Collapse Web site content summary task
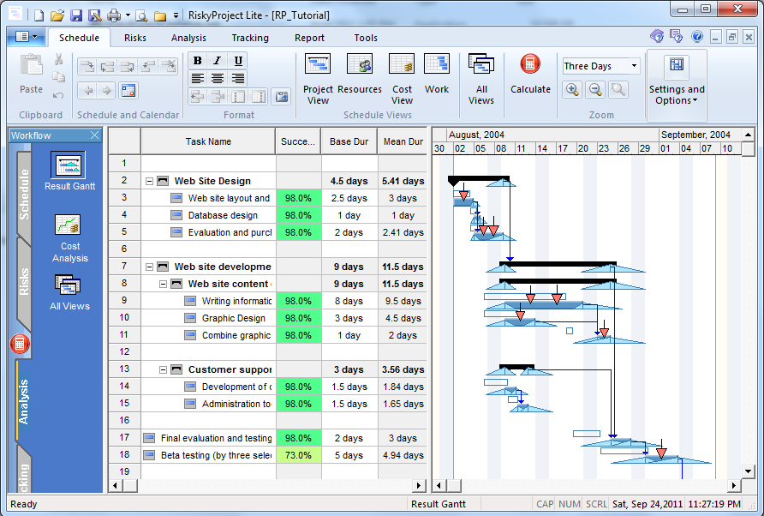This screenshot has height=516, width=764. pos(163,284)
